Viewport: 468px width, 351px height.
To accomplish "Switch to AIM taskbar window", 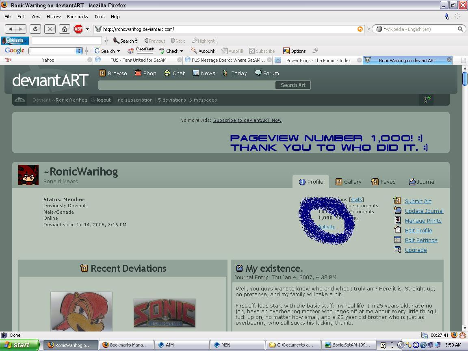I will (x=182, y=345).
